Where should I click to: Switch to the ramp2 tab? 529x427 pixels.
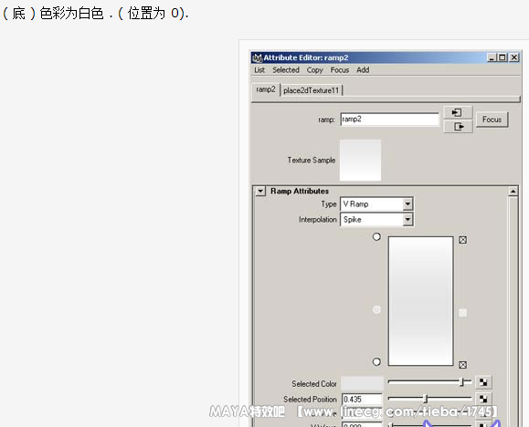[x=266, y=89]
